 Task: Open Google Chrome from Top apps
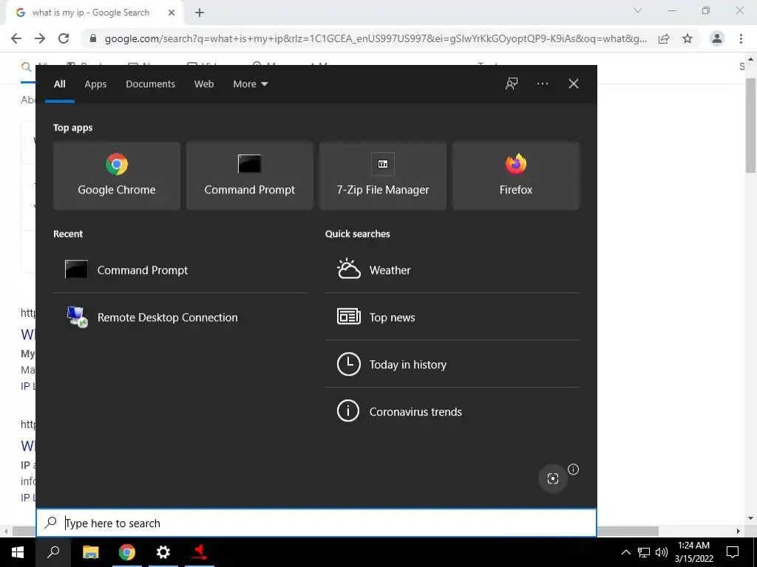click(x=116, y=176)
